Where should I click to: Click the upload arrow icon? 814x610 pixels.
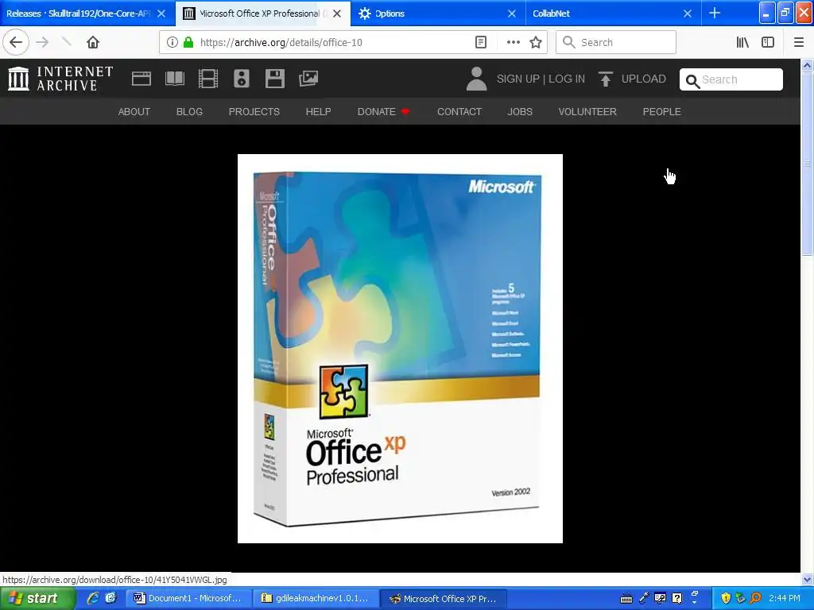(605, 79)
